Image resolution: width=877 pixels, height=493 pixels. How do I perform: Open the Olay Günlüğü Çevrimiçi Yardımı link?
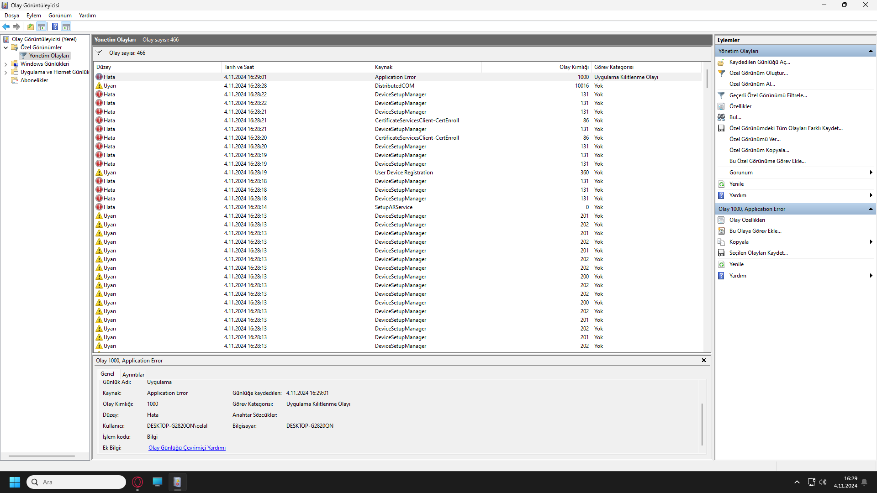[187, 448]
